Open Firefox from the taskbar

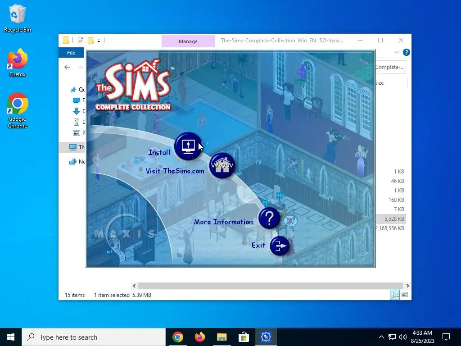pos(200,337)
